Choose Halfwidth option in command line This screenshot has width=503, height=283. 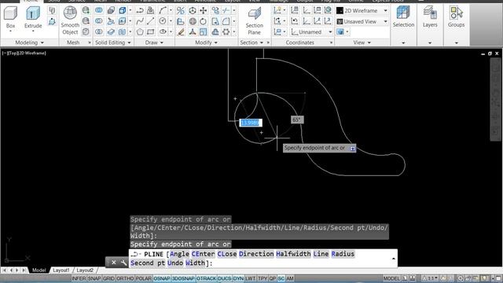coord(293,254)
